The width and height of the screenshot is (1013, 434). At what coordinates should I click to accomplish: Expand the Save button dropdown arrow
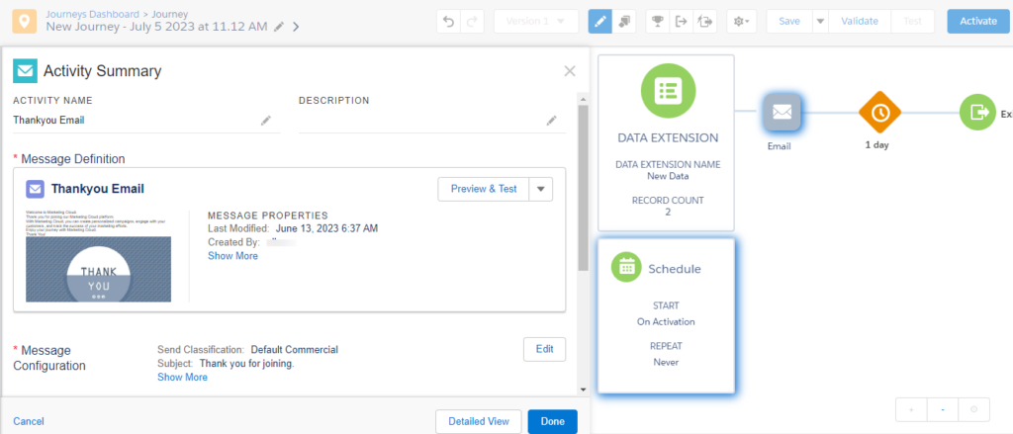point(820,21)
